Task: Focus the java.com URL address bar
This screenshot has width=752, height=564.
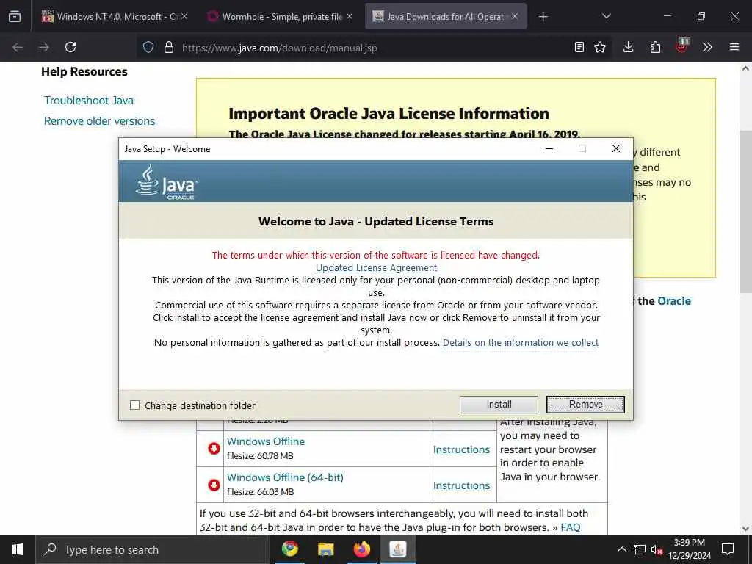Action: coord(374,48)
